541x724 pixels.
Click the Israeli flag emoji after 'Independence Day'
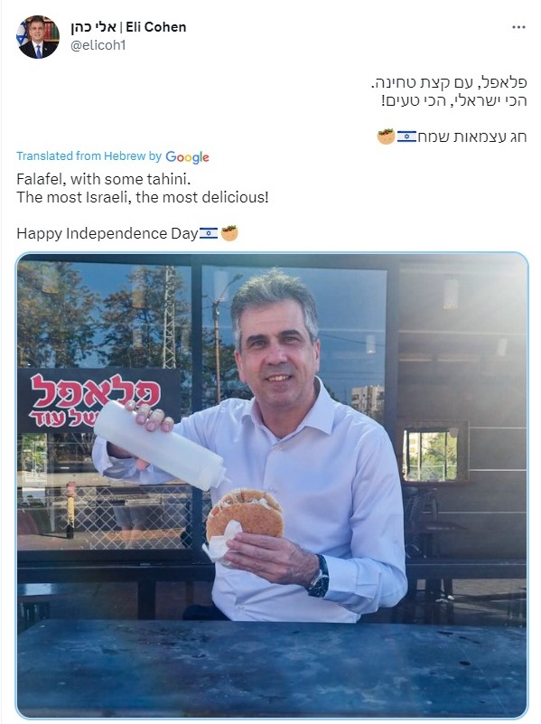(x=209, y=233)
